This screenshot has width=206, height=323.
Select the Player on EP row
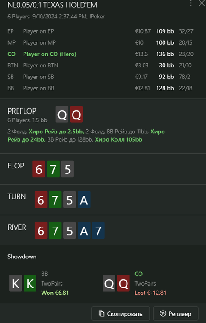(x=100, y=31)
